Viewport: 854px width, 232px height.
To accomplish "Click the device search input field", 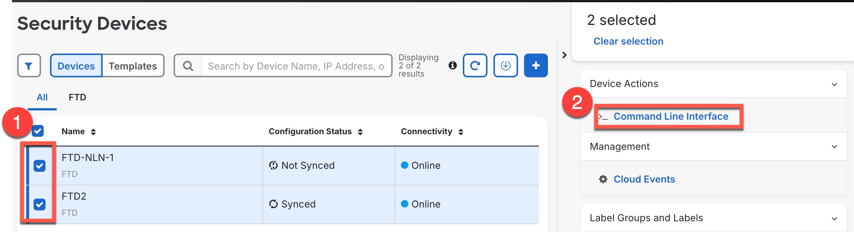I will [296, 66].
